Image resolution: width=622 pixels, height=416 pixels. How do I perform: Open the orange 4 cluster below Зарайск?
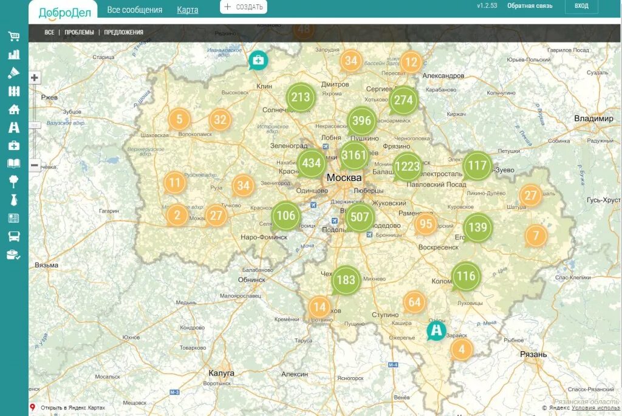462,350
